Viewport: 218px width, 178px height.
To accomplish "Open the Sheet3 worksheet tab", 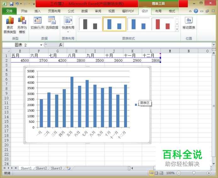I will (56, 168).
